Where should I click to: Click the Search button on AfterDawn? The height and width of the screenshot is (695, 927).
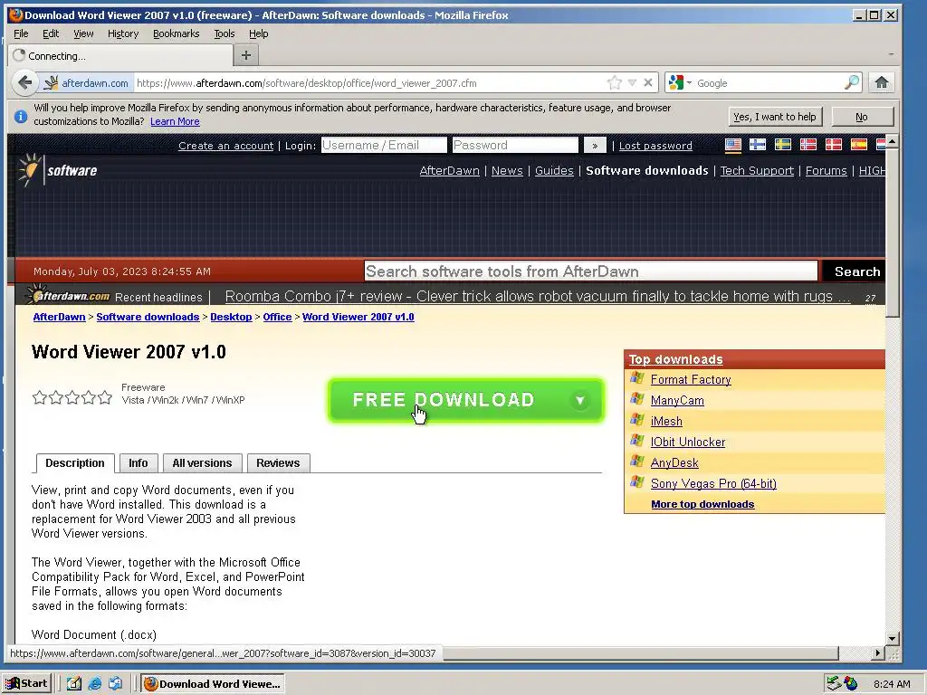pyautogui.click(x=856, y=271)
